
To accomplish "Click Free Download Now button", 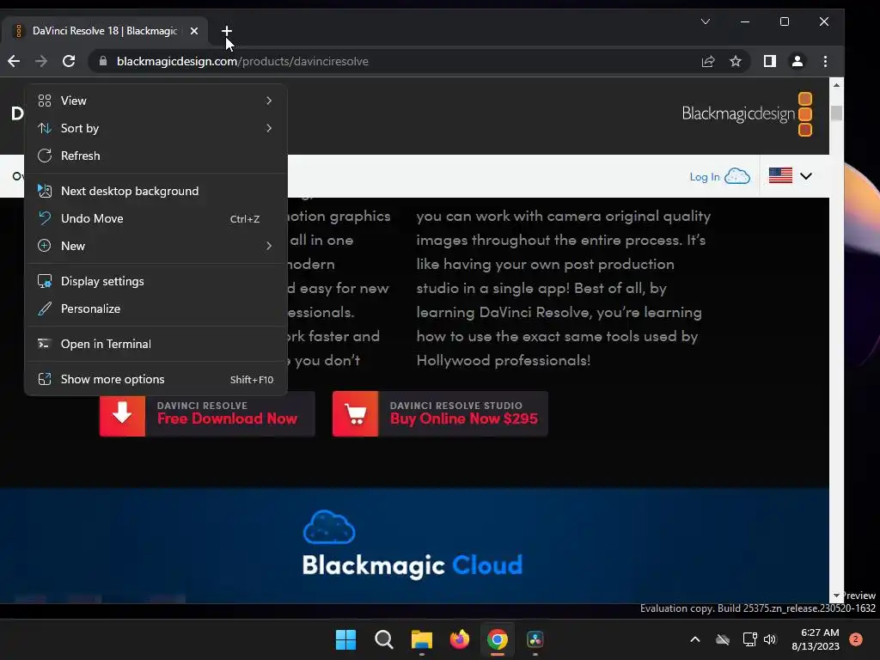I will coord(207,413).
